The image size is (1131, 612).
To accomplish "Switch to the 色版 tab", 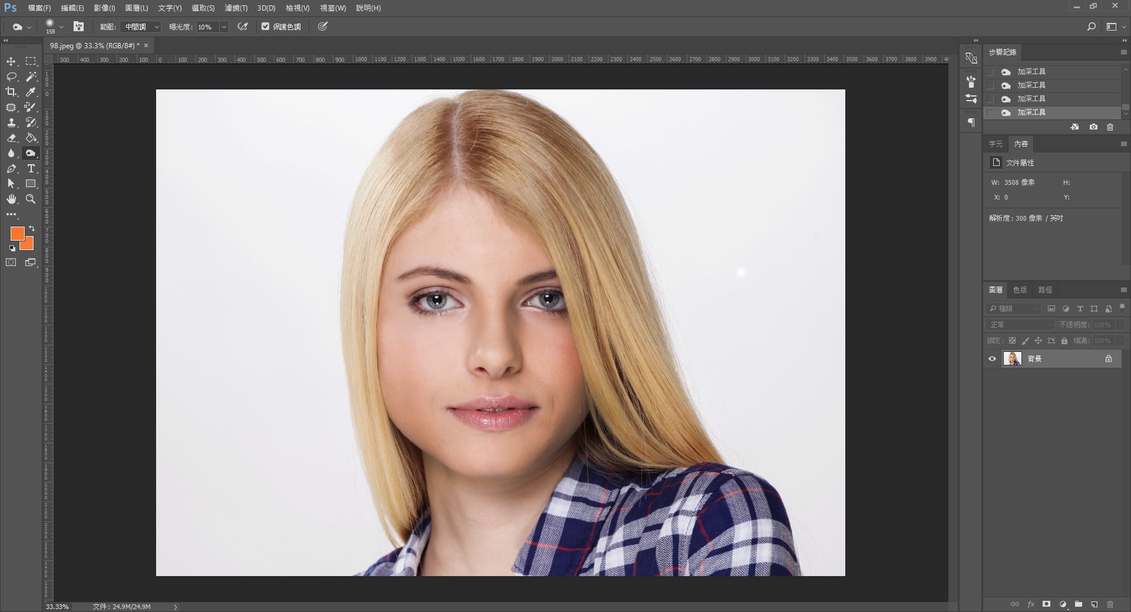I will pyautogui.click(x=1020, y=290).
